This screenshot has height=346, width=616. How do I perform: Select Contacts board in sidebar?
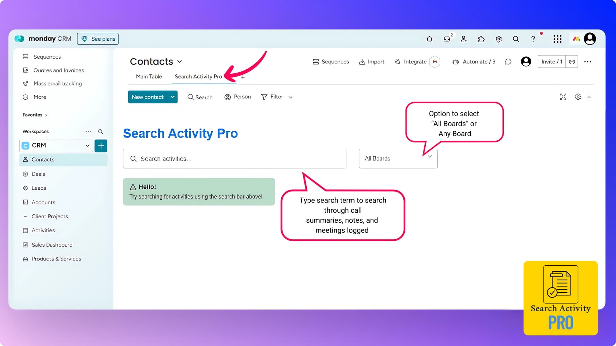(64, 160)
